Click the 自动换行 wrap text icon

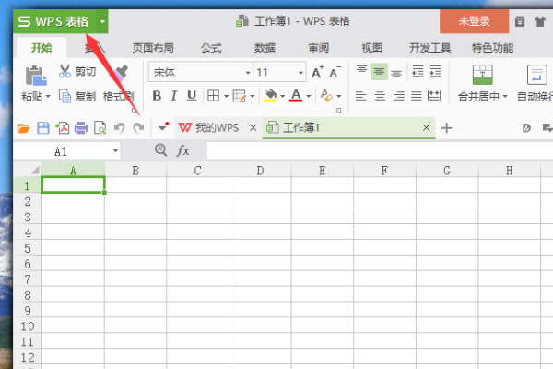[x=536, y=75]
